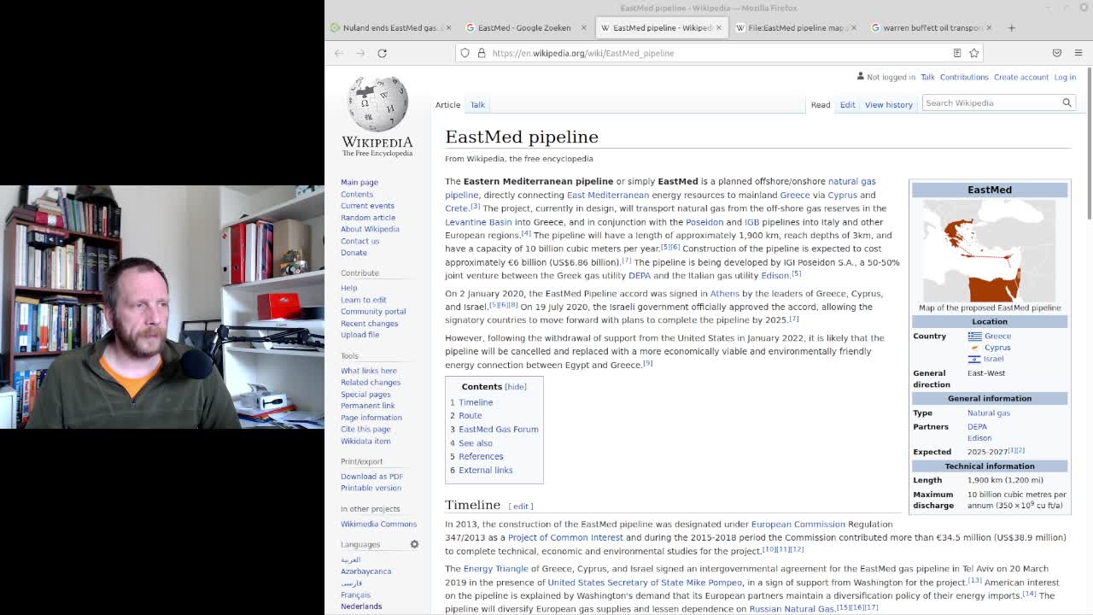Click the Create account link
Image resolution: width=1093 pixels, height=615 pixels.
coord(1020,77)
